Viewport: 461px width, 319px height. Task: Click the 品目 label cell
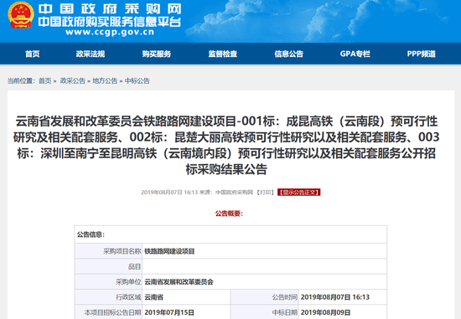[108, 267]
